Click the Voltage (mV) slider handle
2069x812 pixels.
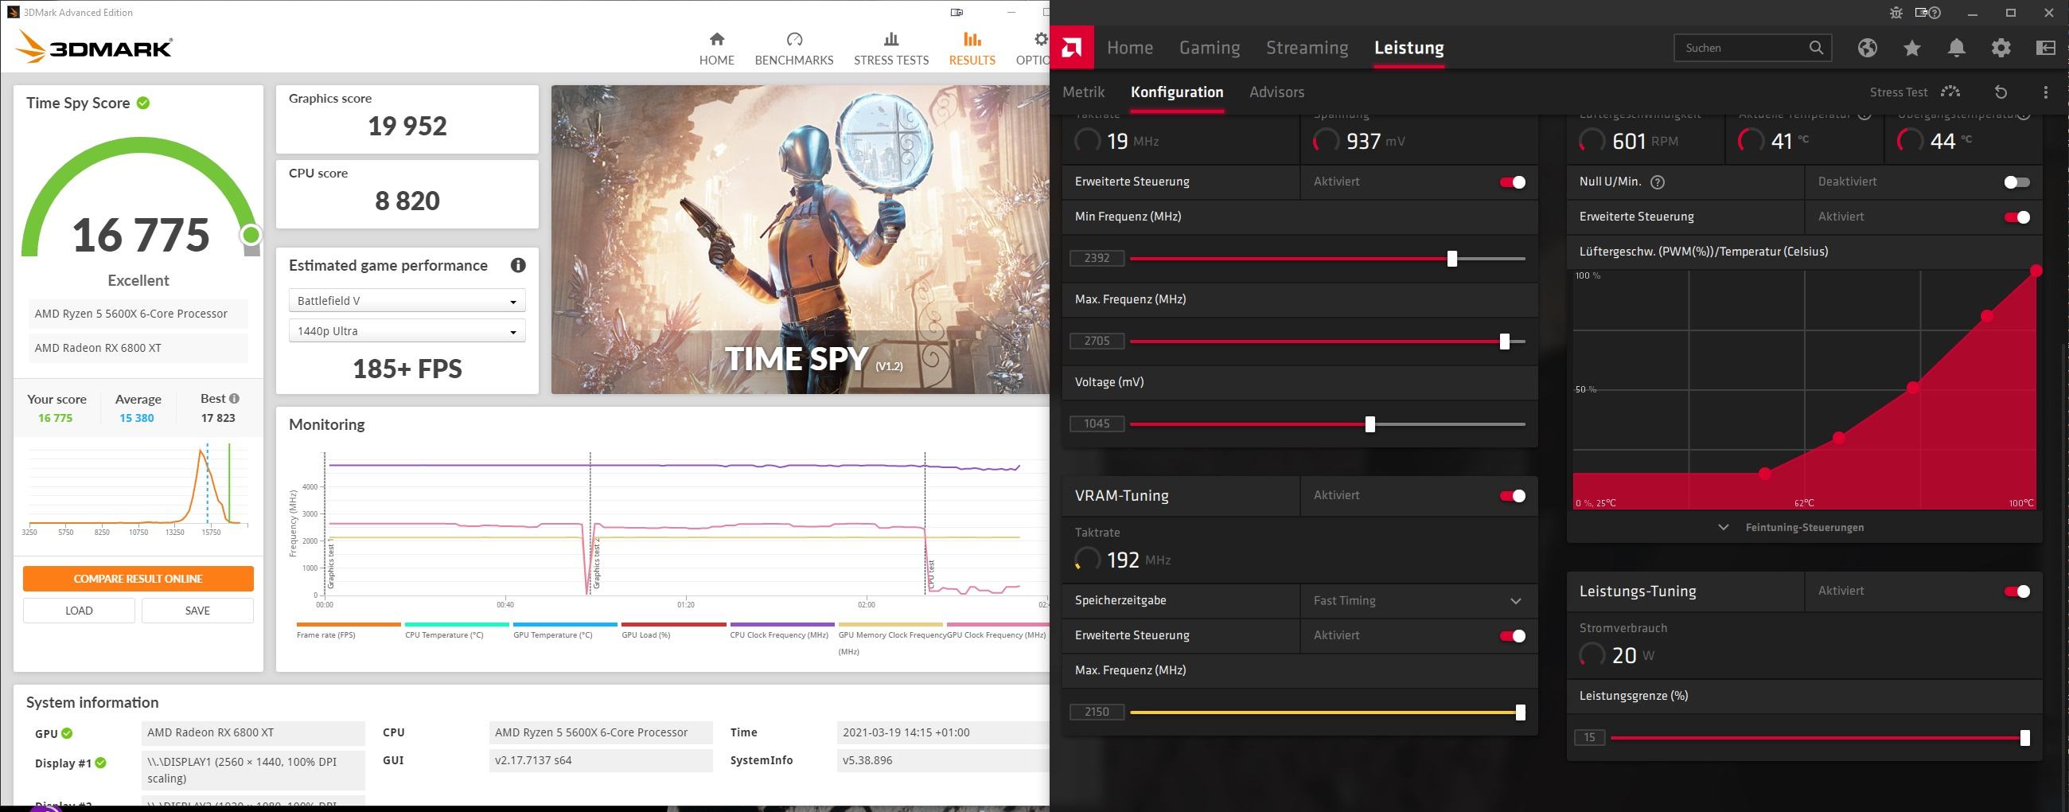pos(1370,424)
